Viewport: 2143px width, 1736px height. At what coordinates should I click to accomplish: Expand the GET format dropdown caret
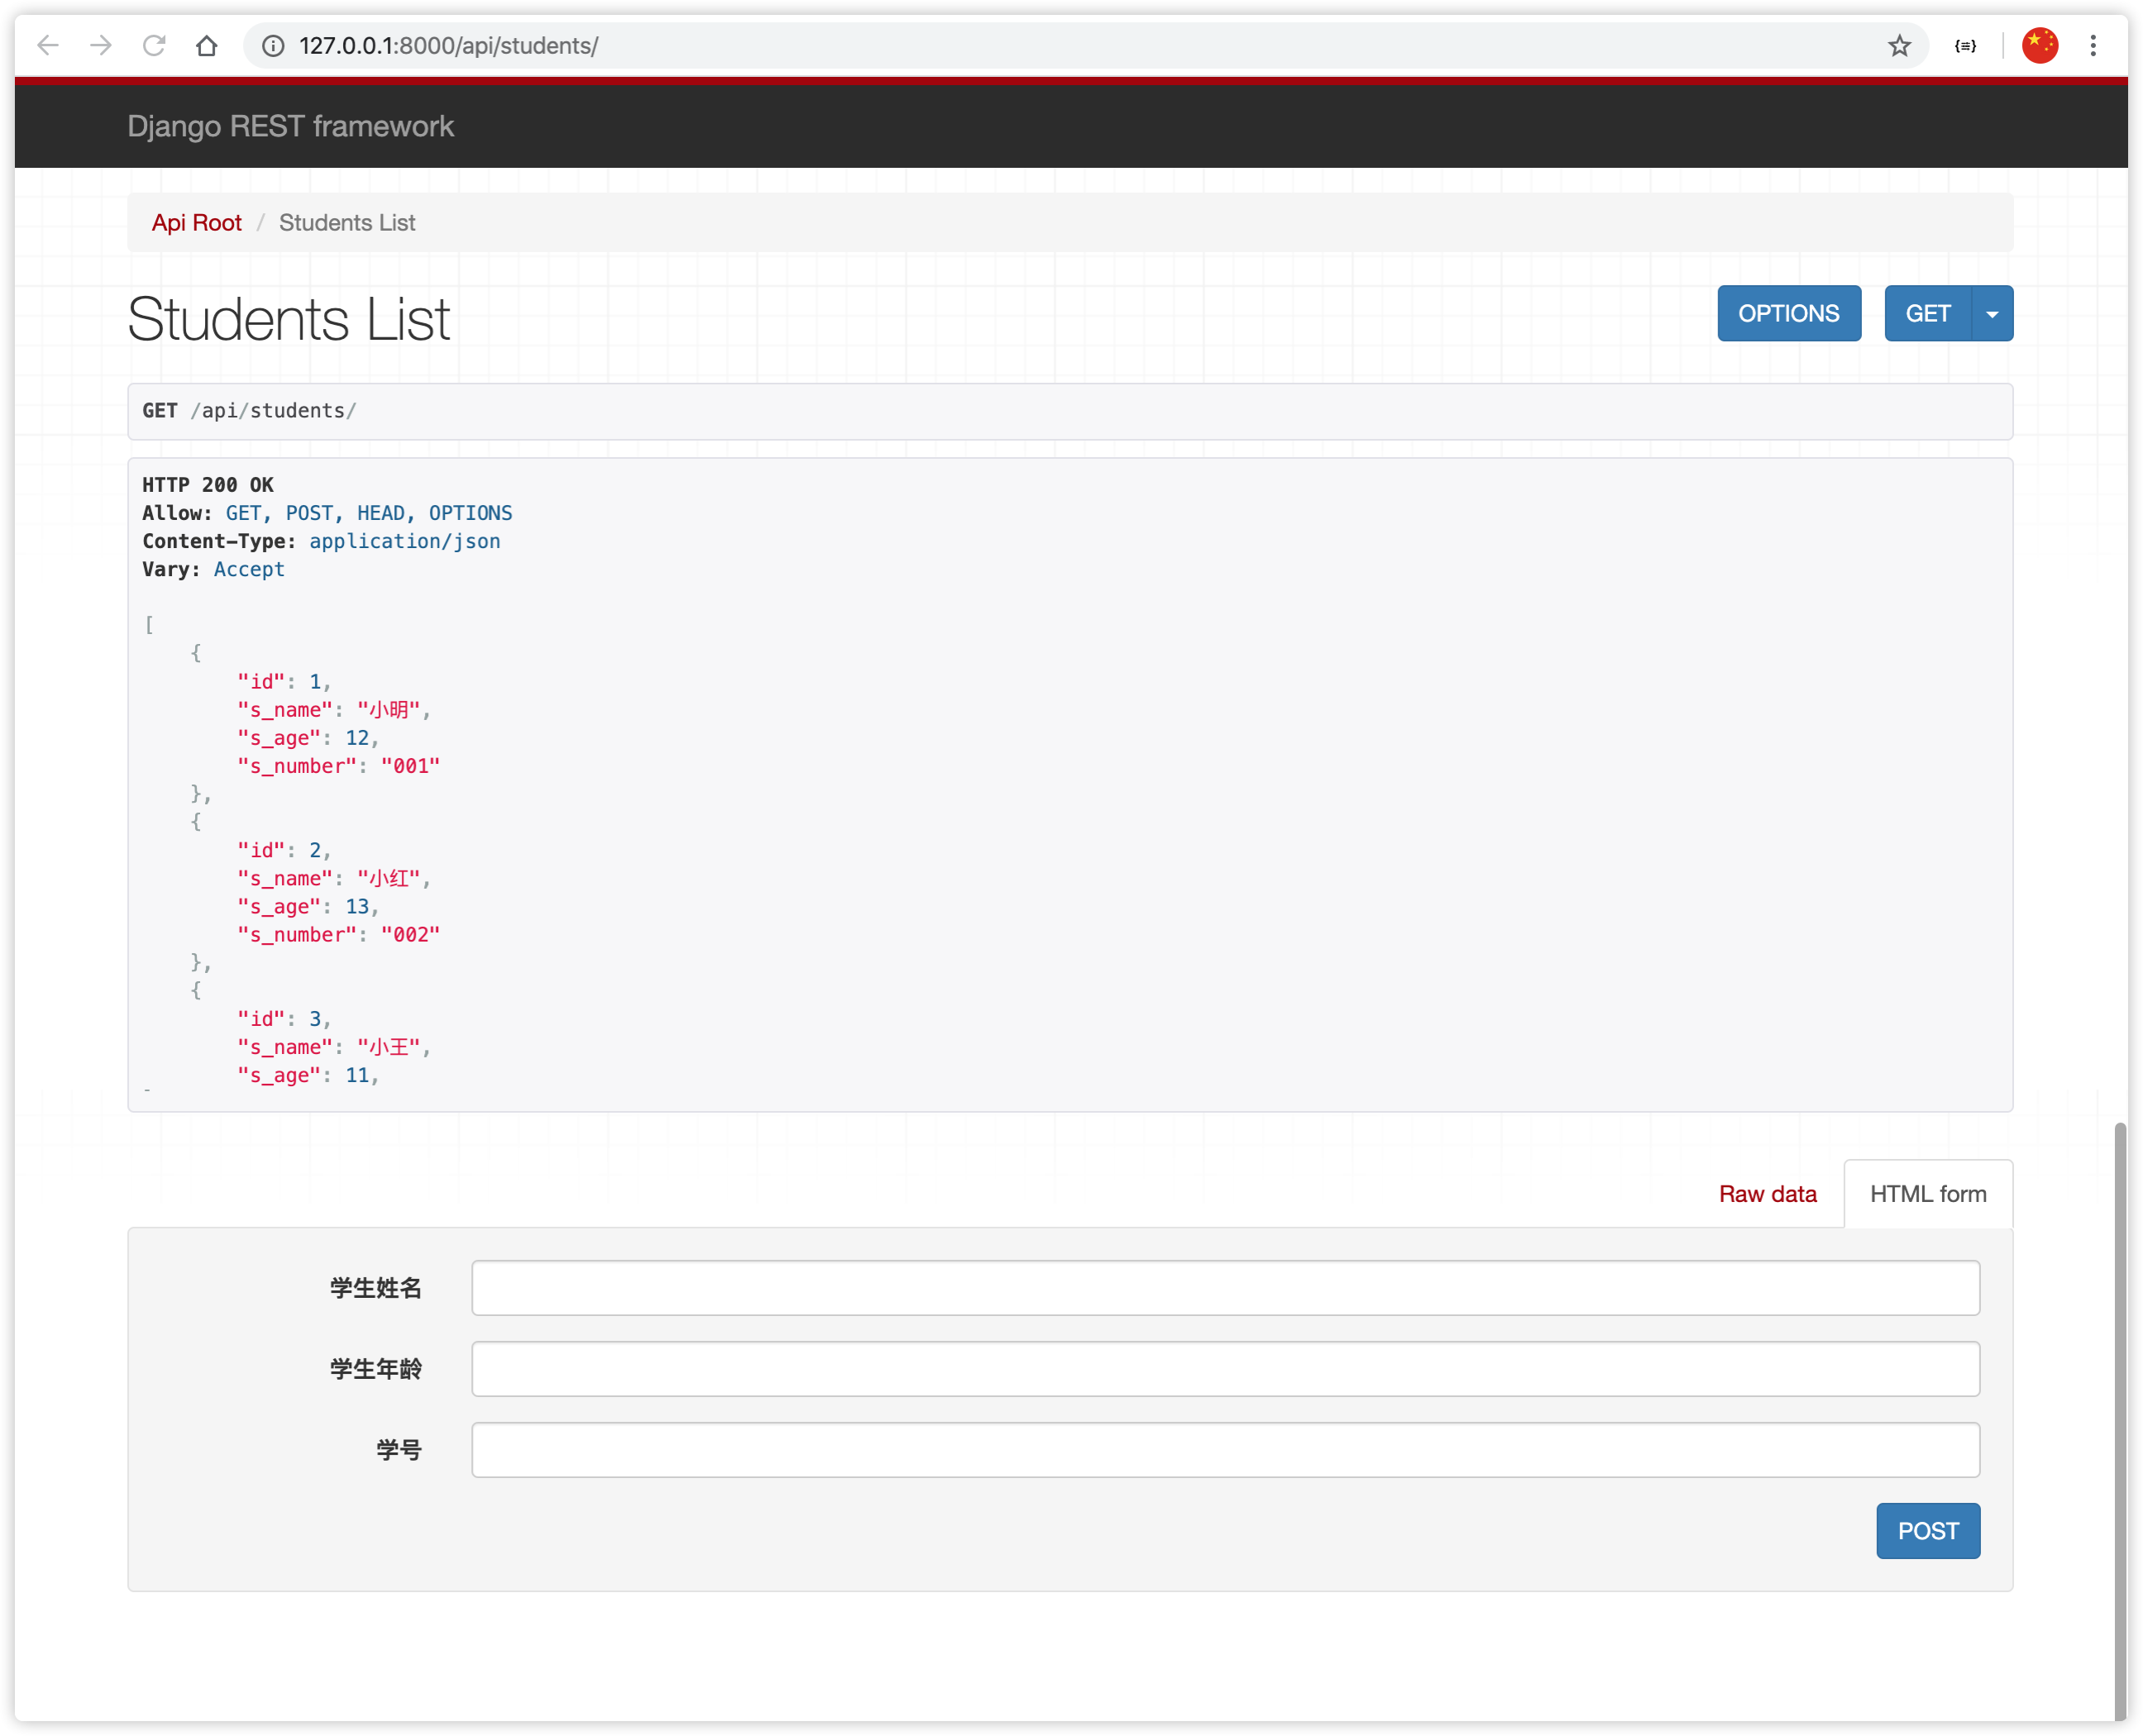[1992, 313]
